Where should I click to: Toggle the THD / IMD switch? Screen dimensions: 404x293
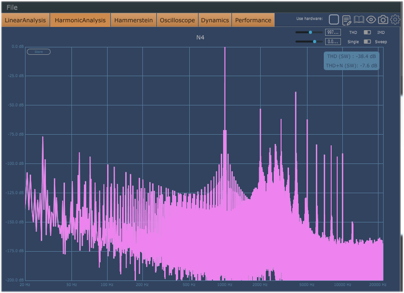[x=367, y=32]
